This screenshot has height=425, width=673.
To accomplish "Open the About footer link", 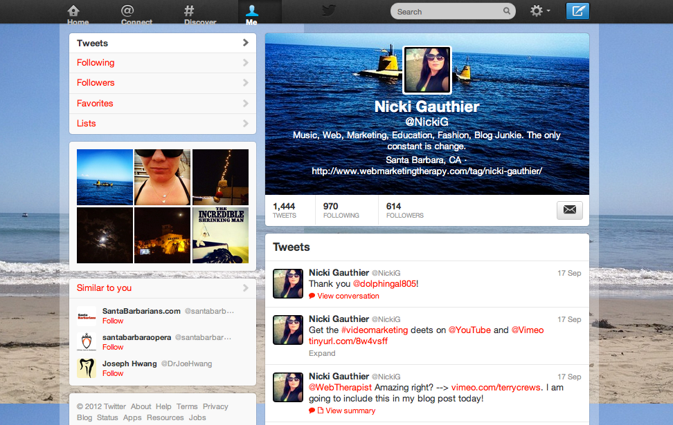I will 141,406.
